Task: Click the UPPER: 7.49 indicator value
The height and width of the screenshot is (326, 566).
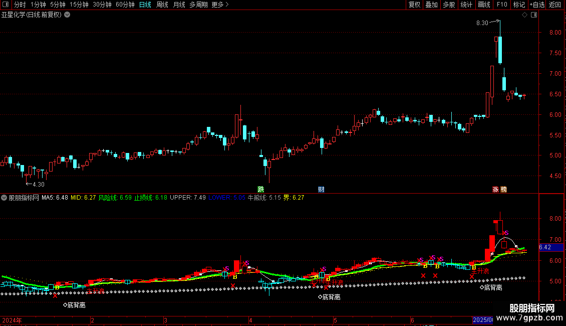Action: tap(188, 198)
